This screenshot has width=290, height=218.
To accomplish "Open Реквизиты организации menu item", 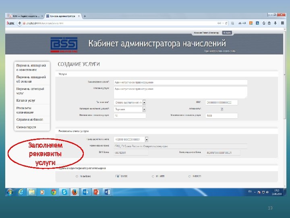I will (32, 110).
